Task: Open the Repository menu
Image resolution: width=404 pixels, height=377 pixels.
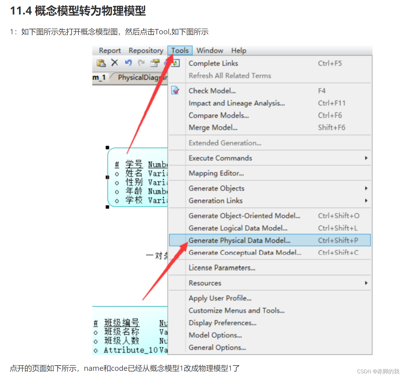Action: point(146,50)
